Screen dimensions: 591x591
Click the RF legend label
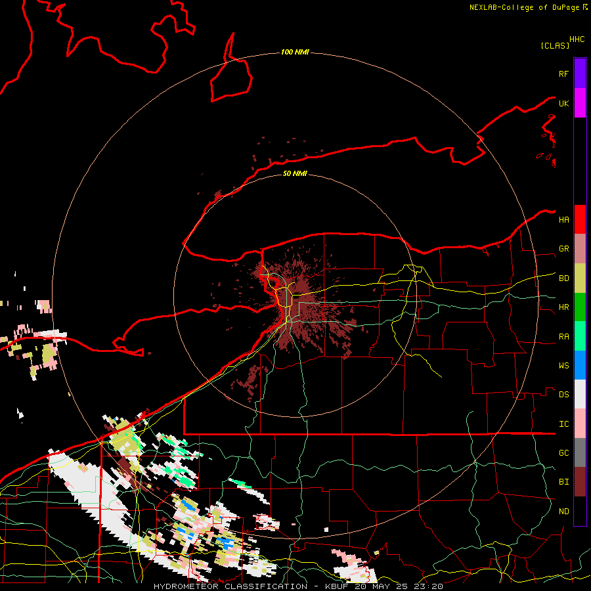click(x=563, y=74)
